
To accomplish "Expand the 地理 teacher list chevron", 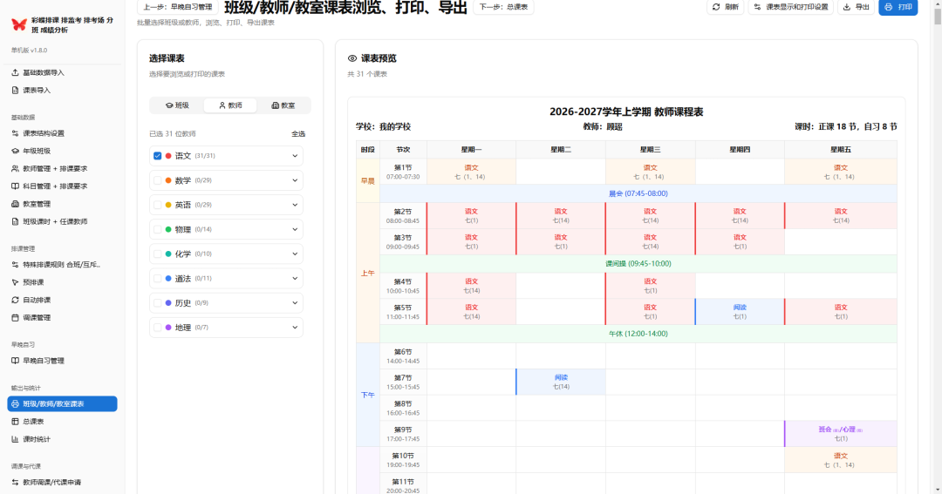I will pos(295,328).
